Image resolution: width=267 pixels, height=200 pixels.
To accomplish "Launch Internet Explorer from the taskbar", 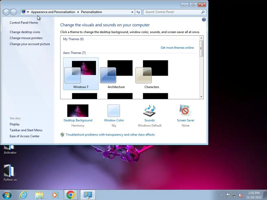I will point(23,195).
